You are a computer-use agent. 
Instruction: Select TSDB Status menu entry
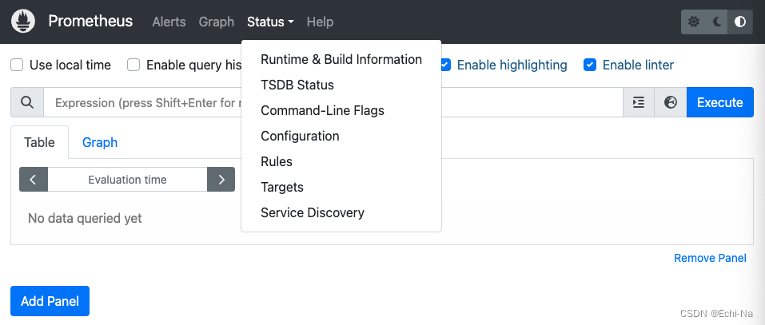coord(297,85)
